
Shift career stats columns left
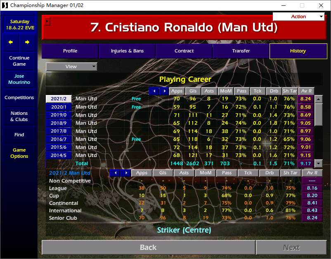click(x=154, y=91)
